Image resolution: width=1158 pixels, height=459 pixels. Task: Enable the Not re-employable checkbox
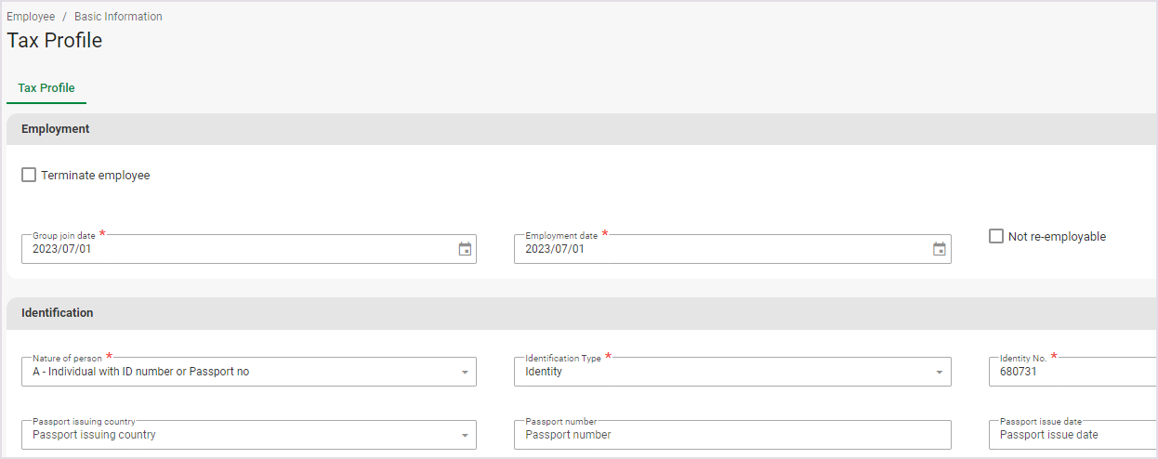[996, 236]
